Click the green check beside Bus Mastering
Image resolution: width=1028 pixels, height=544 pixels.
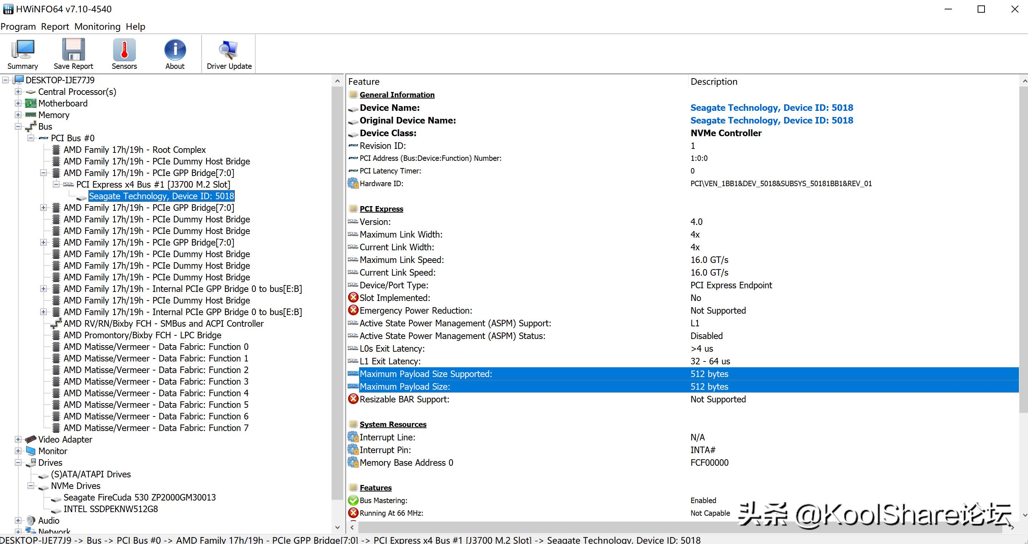pyautogui.click(x=353, y=500)
